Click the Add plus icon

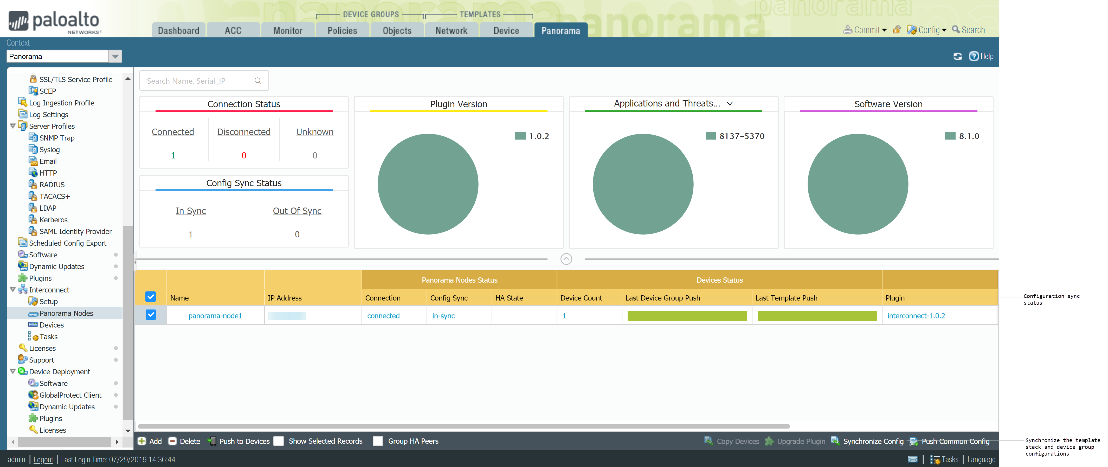(x=141, y=441)
